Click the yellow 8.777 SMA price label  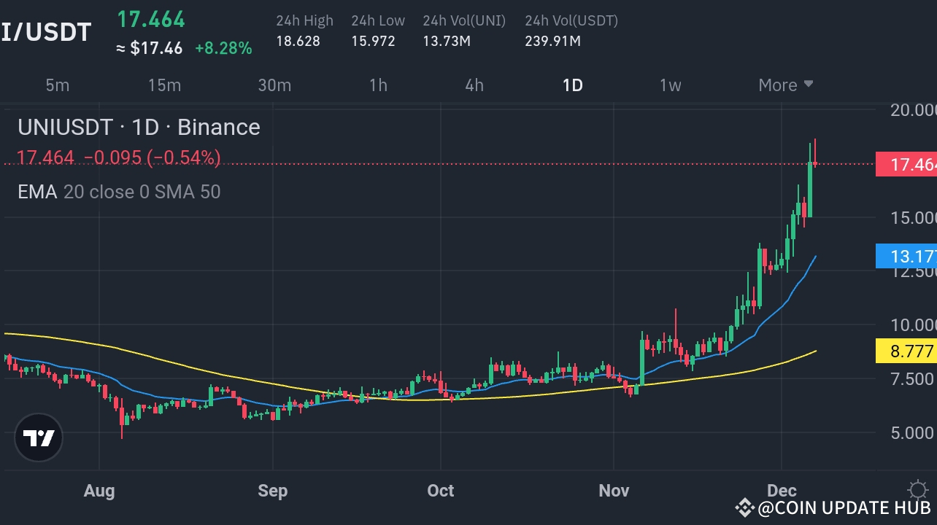coord(906,351)
